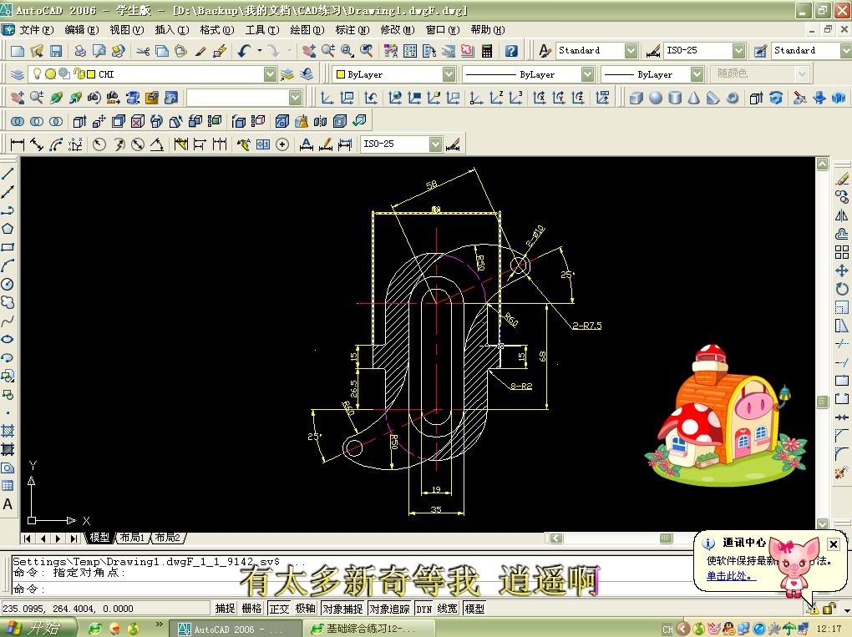This screenshot has width=852, height=637.
Task: Select the Ellipse draw tool
Action: [8, 340]
